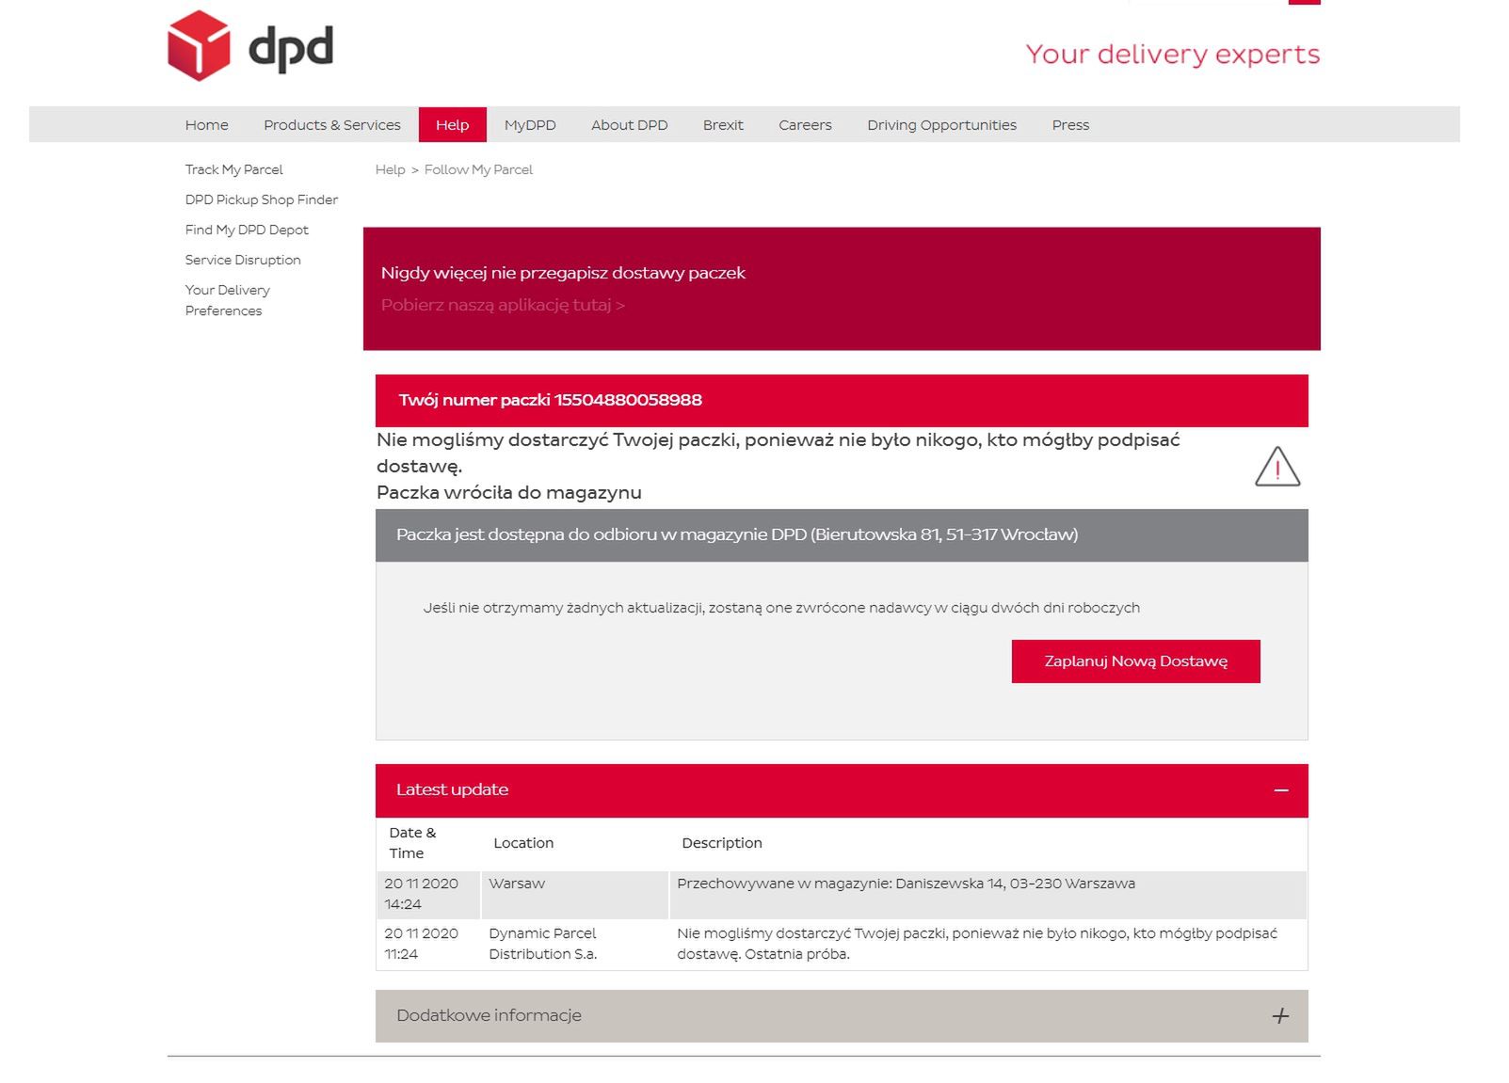Click Pobierz naszą aplikację tutaj link

(503, 305)
